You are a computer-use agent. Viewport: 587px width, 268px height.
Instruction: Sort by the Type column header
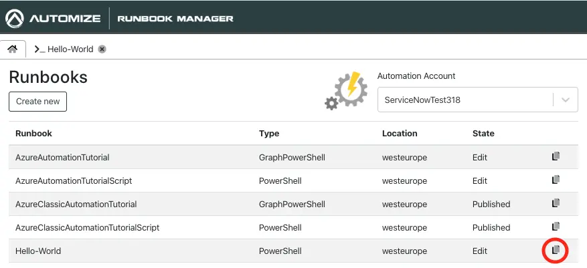click(268, 134)
